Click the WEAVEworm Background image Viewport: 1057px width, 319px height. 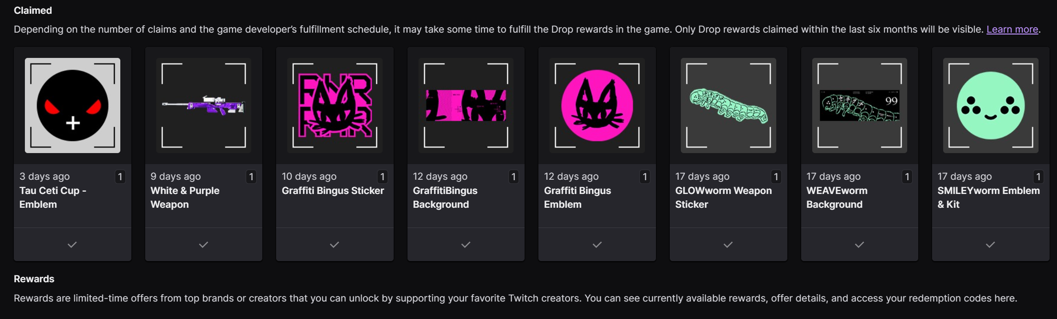[859, 105]
